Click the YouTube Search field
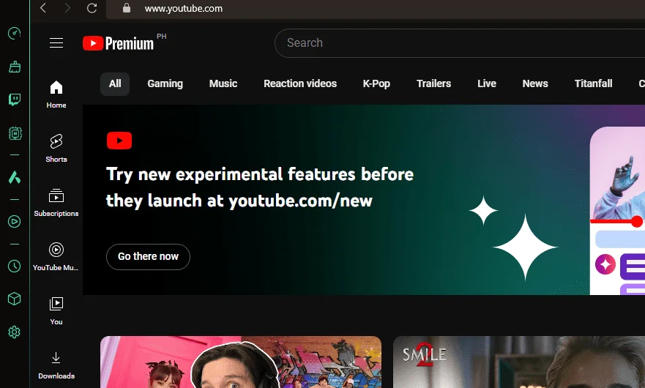Viewport: 645px width, 388px height. (460, 42)
